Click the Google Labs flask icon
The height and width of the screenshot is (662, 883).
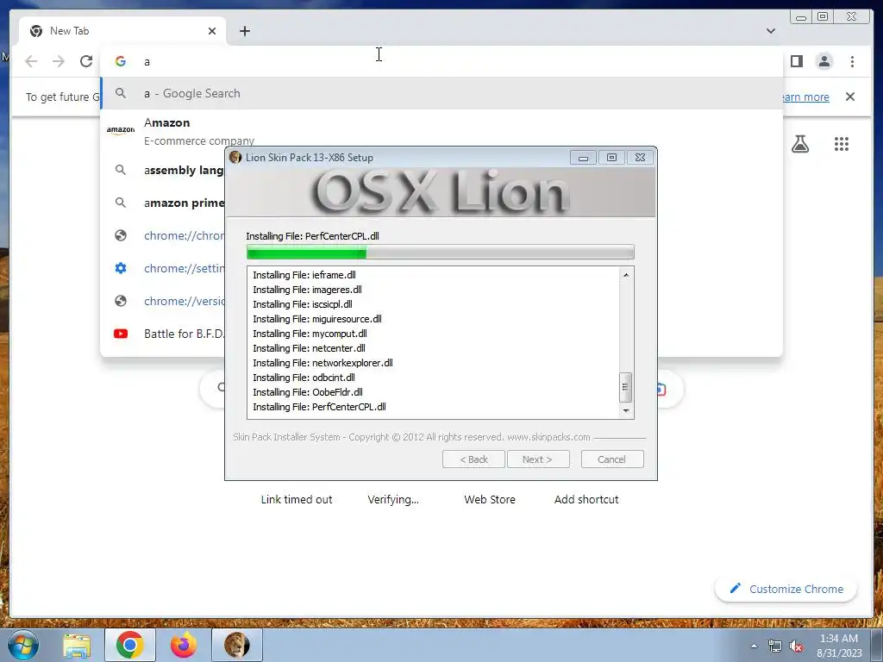pos(799,144)
